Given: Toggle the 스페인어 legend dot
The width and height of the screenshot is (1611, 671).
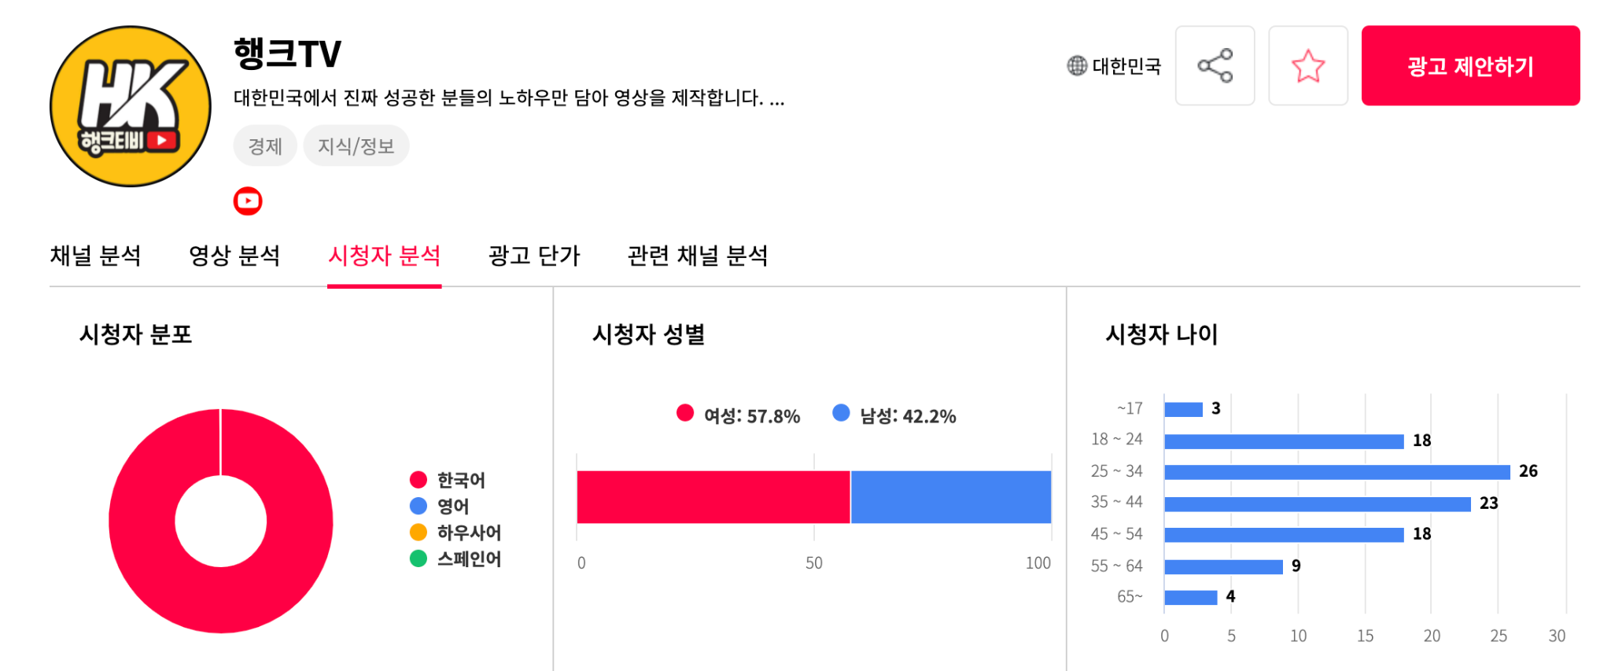Looking at the screenshot, I should click(x=418, y=559).
